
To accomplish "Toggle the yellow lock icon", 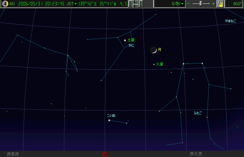I will 220,4.
